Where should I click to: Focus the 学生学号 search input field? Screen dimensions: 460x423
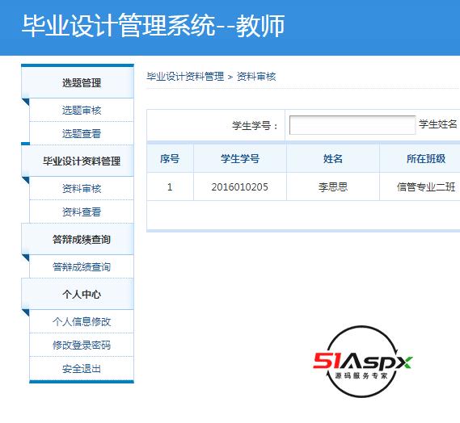(x=352, y=125)
